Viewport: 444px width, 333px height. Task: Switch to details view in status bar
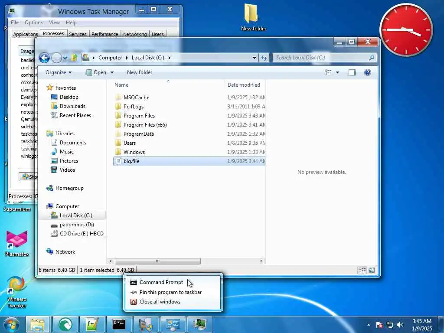pos(362,270)
